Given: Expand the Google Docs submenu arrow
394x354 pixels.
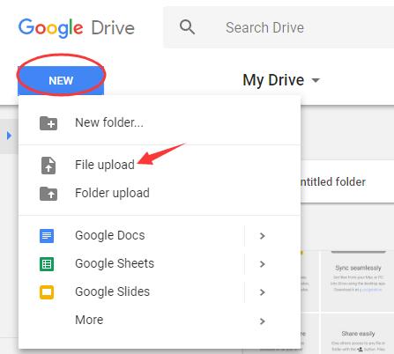Looking at the screenshot, I should (x=263, y=236).
